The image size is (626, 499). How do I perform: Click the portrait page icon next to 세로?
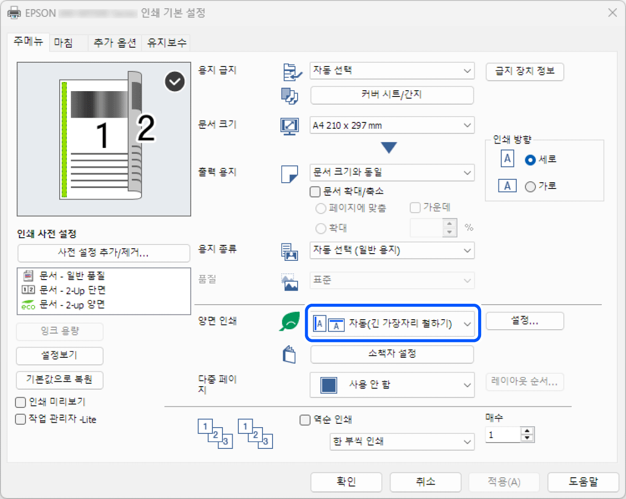point(507,159)
